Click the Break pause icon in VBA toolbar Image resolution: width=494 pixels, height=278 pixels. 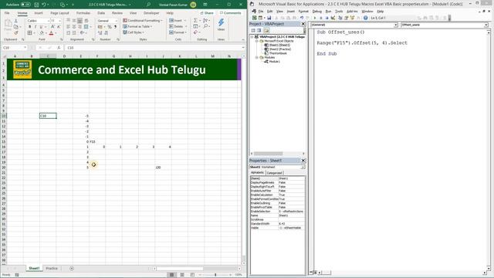pos(321,18)
